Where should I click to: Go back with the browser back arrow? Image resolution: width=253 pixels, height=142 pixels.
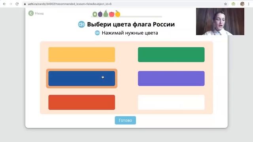[4, 4]
